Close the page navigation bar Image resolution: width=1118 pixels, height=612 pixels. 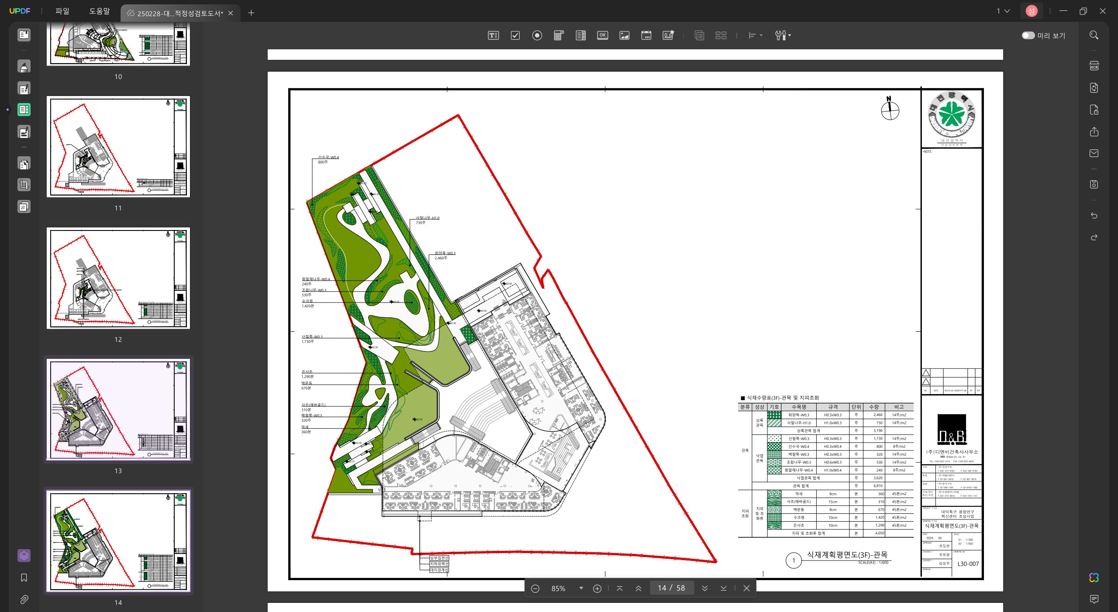pos(746,588)
